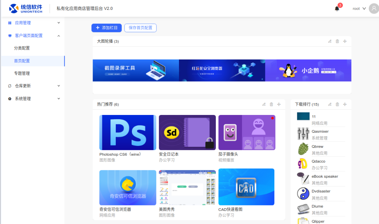Click the 添加栏目 button
Screen dimensions: 379x224
[x=107, y=28]
